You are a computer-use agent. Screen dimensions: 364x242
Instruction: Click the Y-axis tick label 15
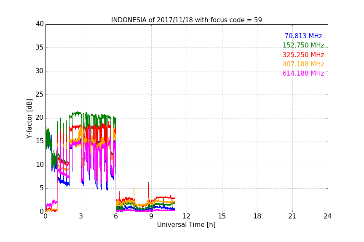pos(40,141)
